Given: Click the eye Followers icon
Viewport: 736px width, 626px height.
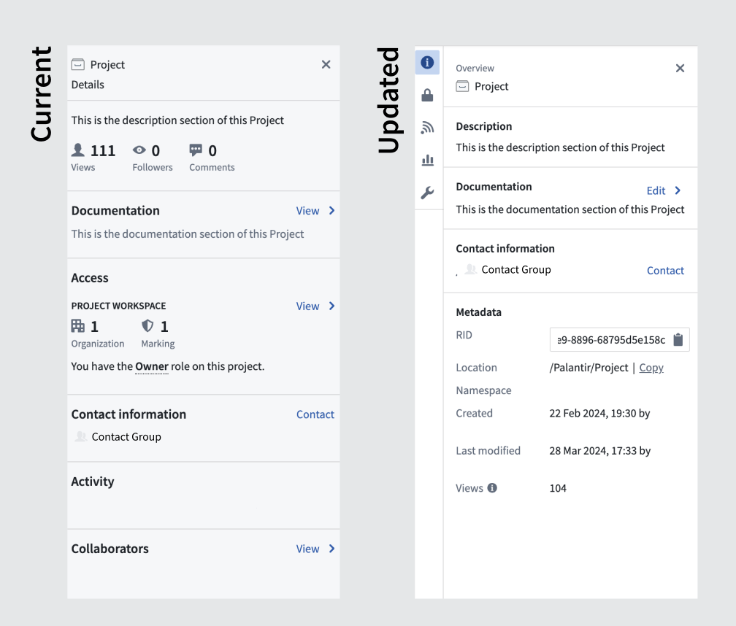Looking at the screenshot, I should [x=139, y=150].
